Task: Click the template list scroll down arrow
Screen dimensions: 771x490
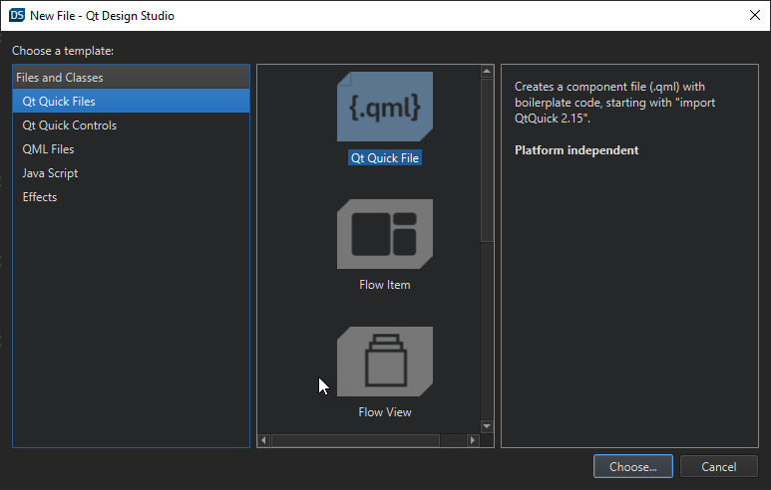Action: click(487, 426)
